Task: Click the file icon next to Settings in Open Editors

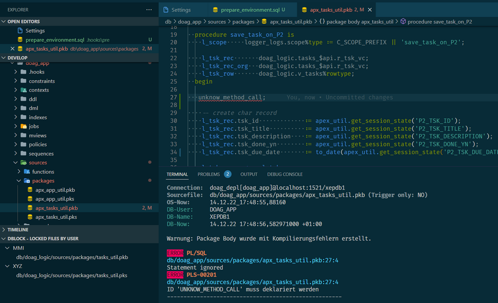Action: (x=19, y=30)
